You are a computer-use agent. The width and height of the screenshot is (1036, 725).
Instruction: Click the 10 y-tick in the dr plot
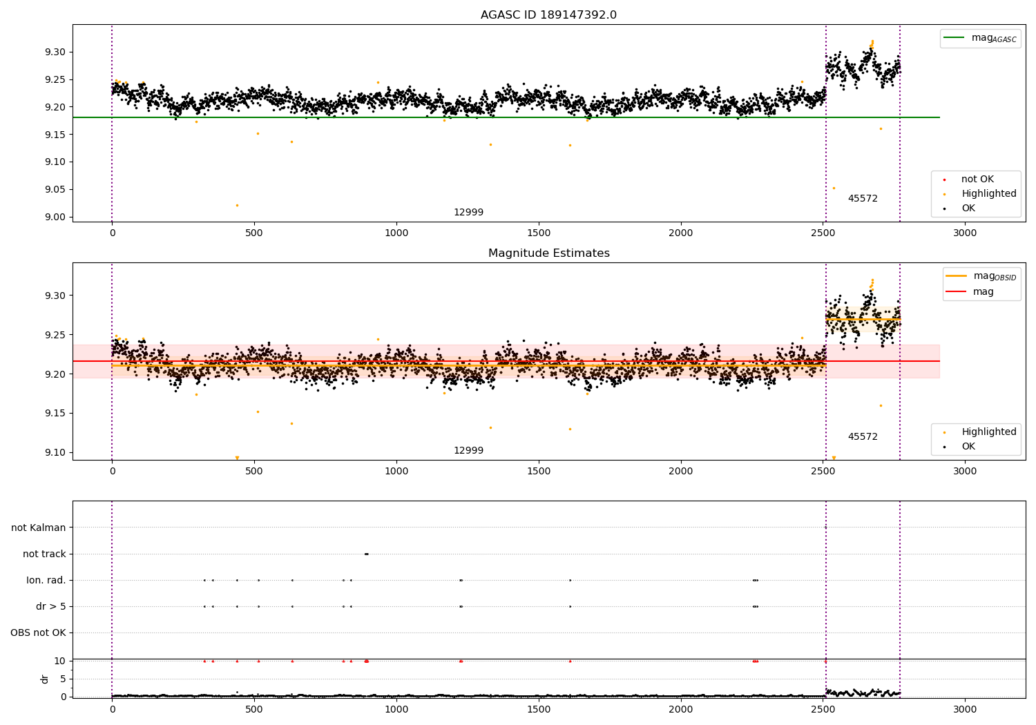click(60, 661)
